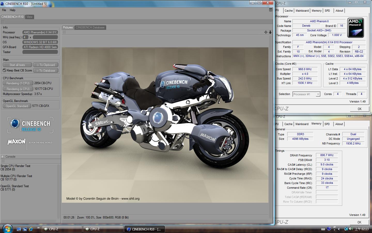Open the About tab in the CPU-Z memory window
This screenshot has width=372, height=233.
coord(339,124)
